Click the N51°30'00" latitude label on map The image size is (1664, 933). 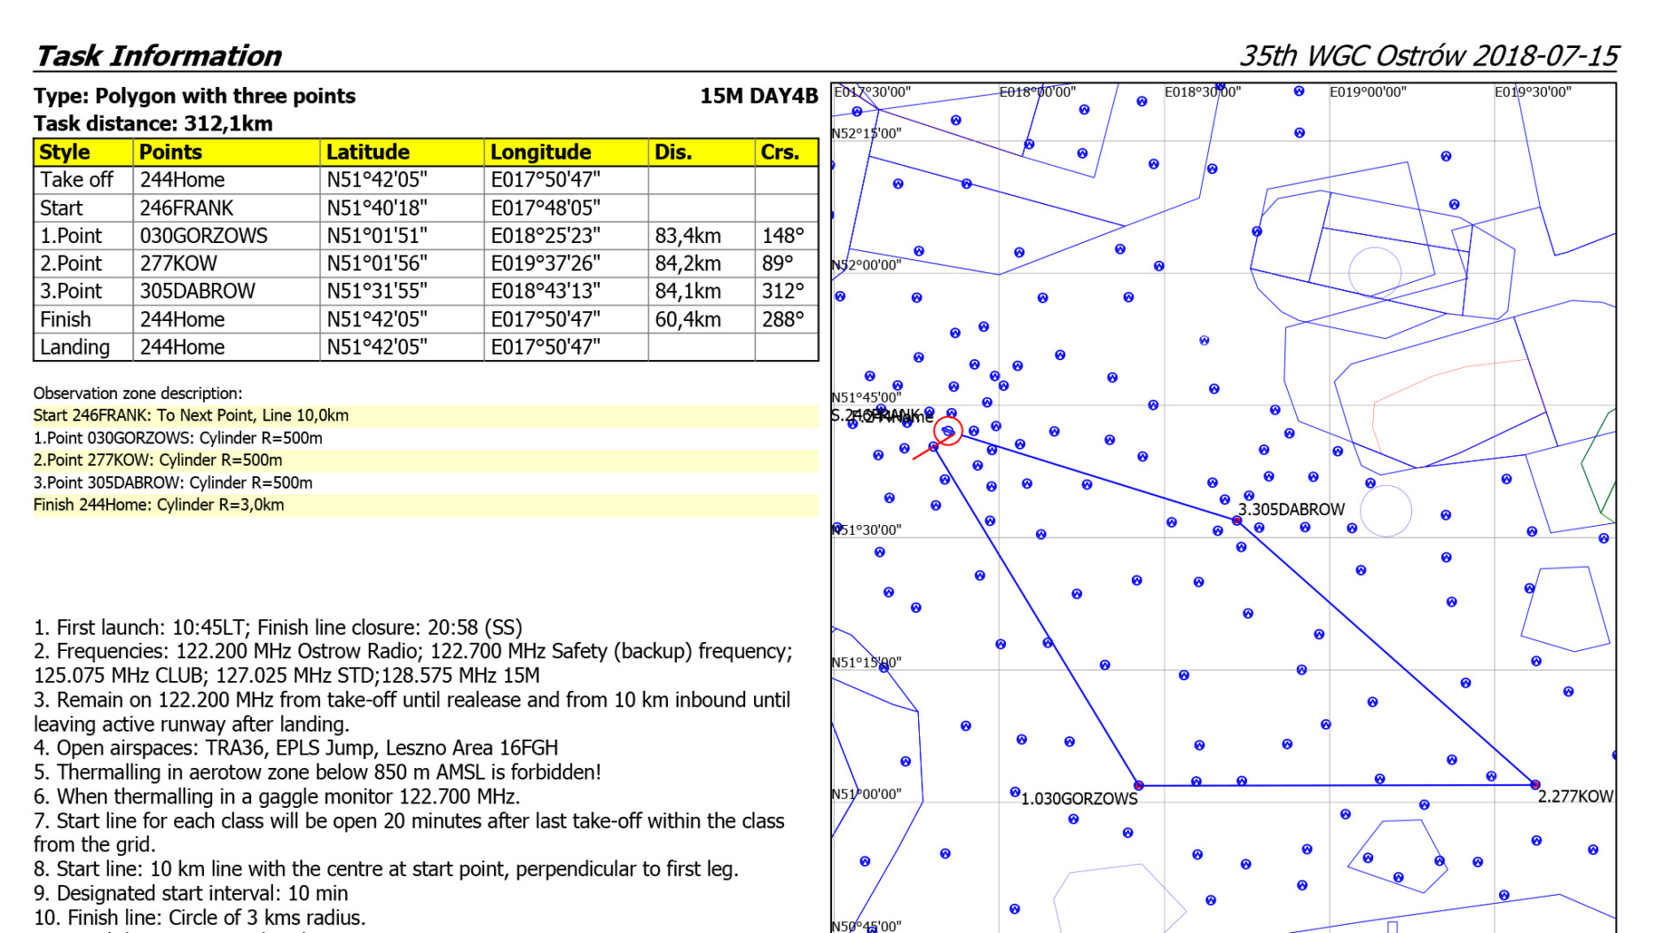(867, 529)
